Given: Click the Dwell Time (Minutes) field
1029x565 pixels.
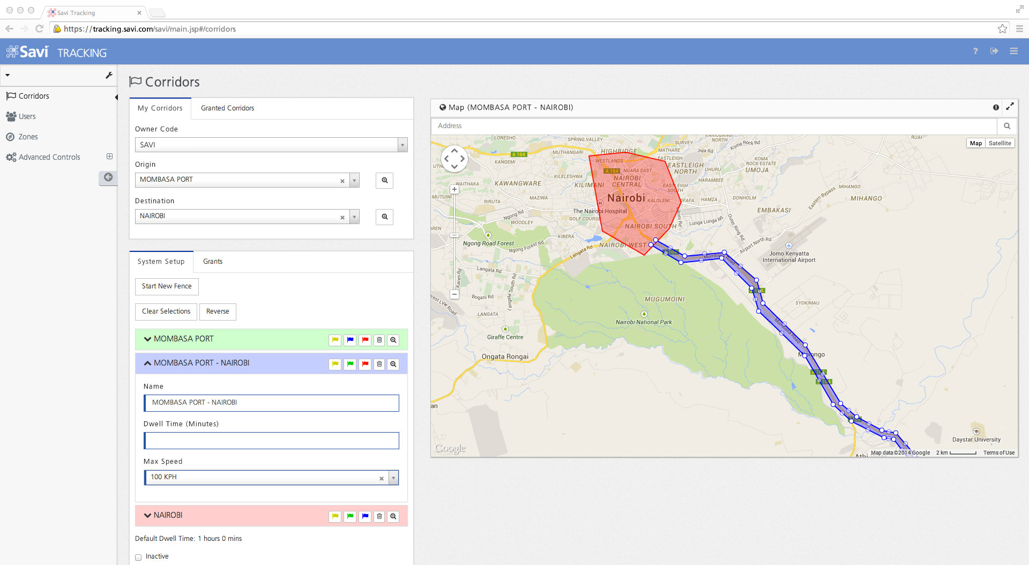Looking at the screenshot, I should [272, 441].
